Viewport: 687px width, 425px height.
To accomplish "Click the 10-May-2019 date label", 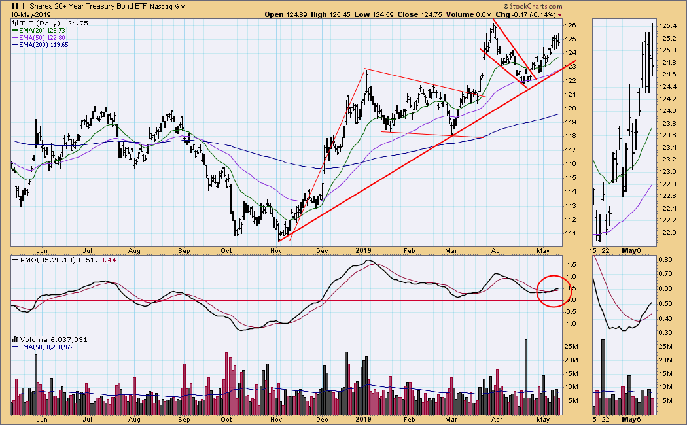I will (x=31, y=14).
